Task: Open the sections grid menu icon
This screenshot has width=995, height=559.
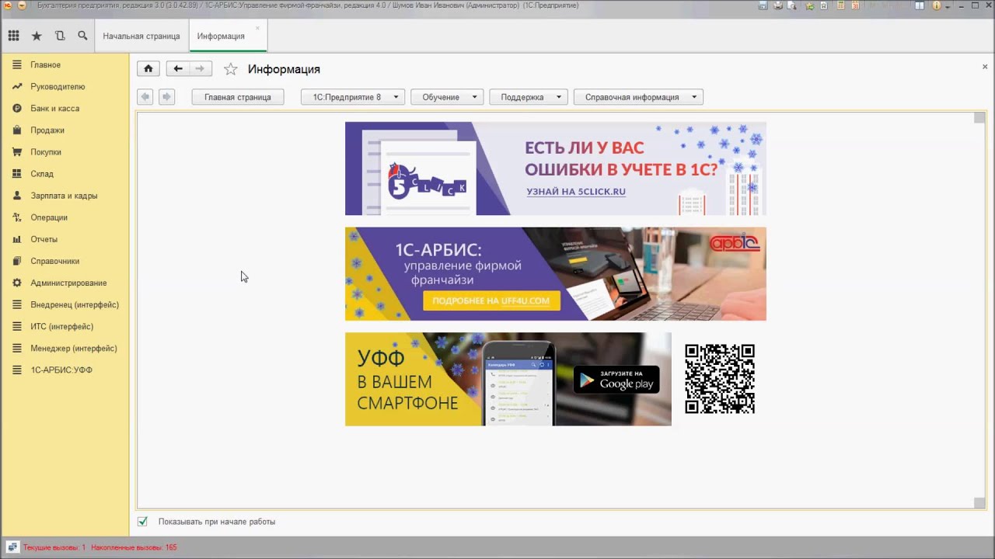Action: coord(13,36)
